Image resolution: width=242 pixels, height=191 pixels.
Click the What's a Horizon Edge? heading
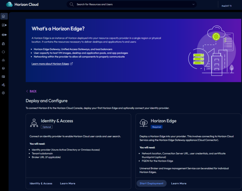tap(58, 29)
